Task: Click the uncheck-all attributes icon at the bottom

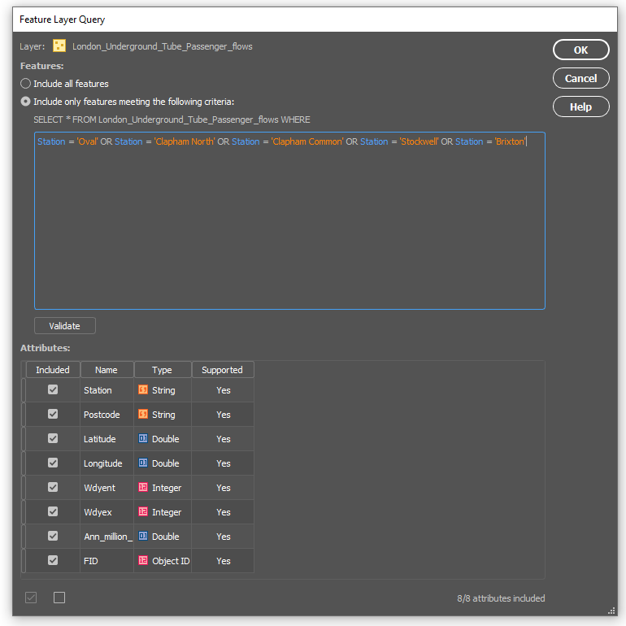Action: point(59,598)
